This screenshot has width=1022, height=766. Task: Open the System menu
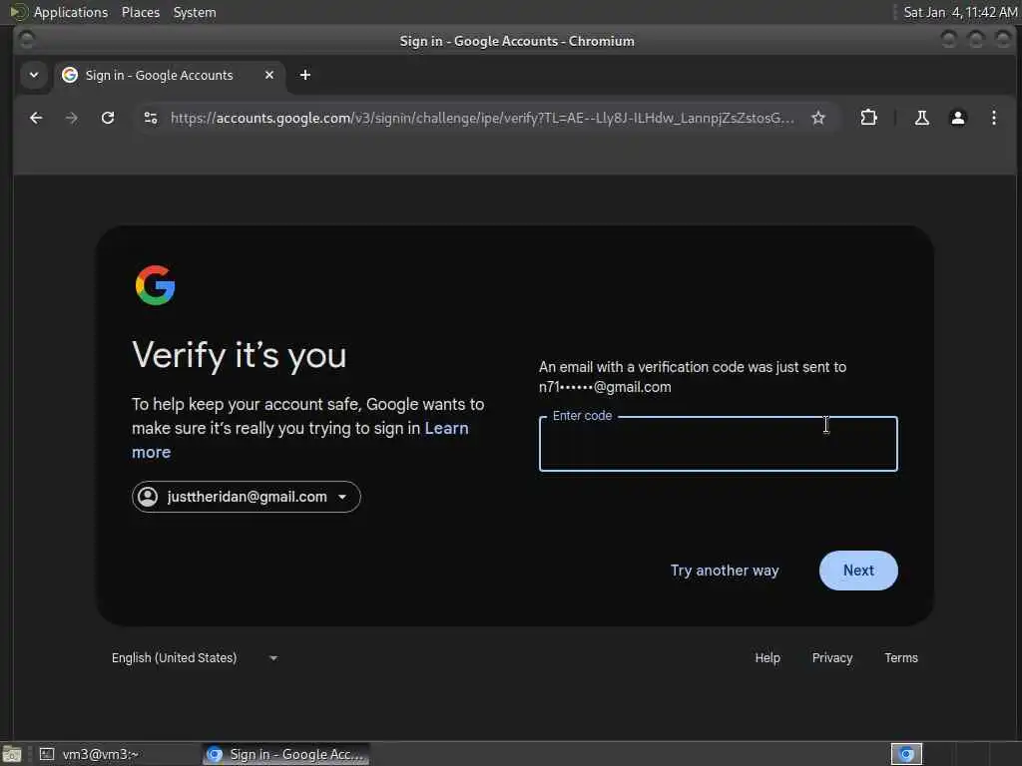[195, 12]
